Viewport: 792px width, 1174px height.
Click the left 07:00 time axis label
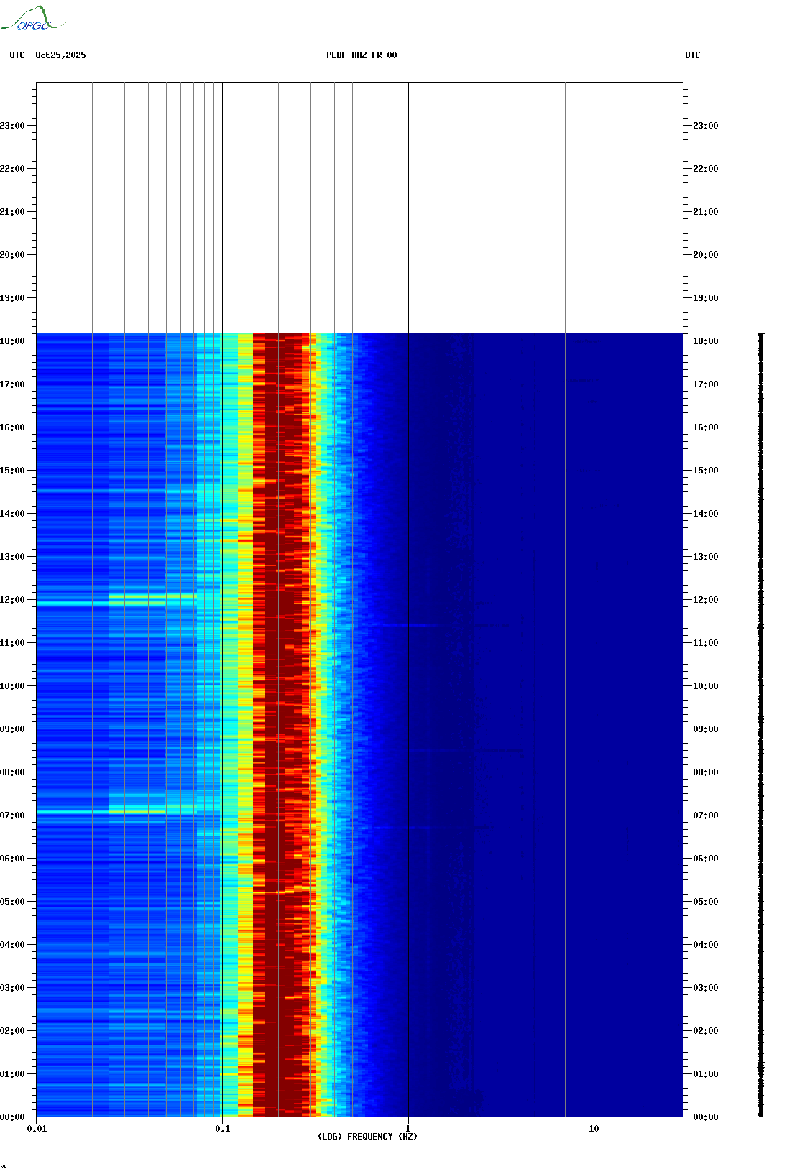pos(12,815)
